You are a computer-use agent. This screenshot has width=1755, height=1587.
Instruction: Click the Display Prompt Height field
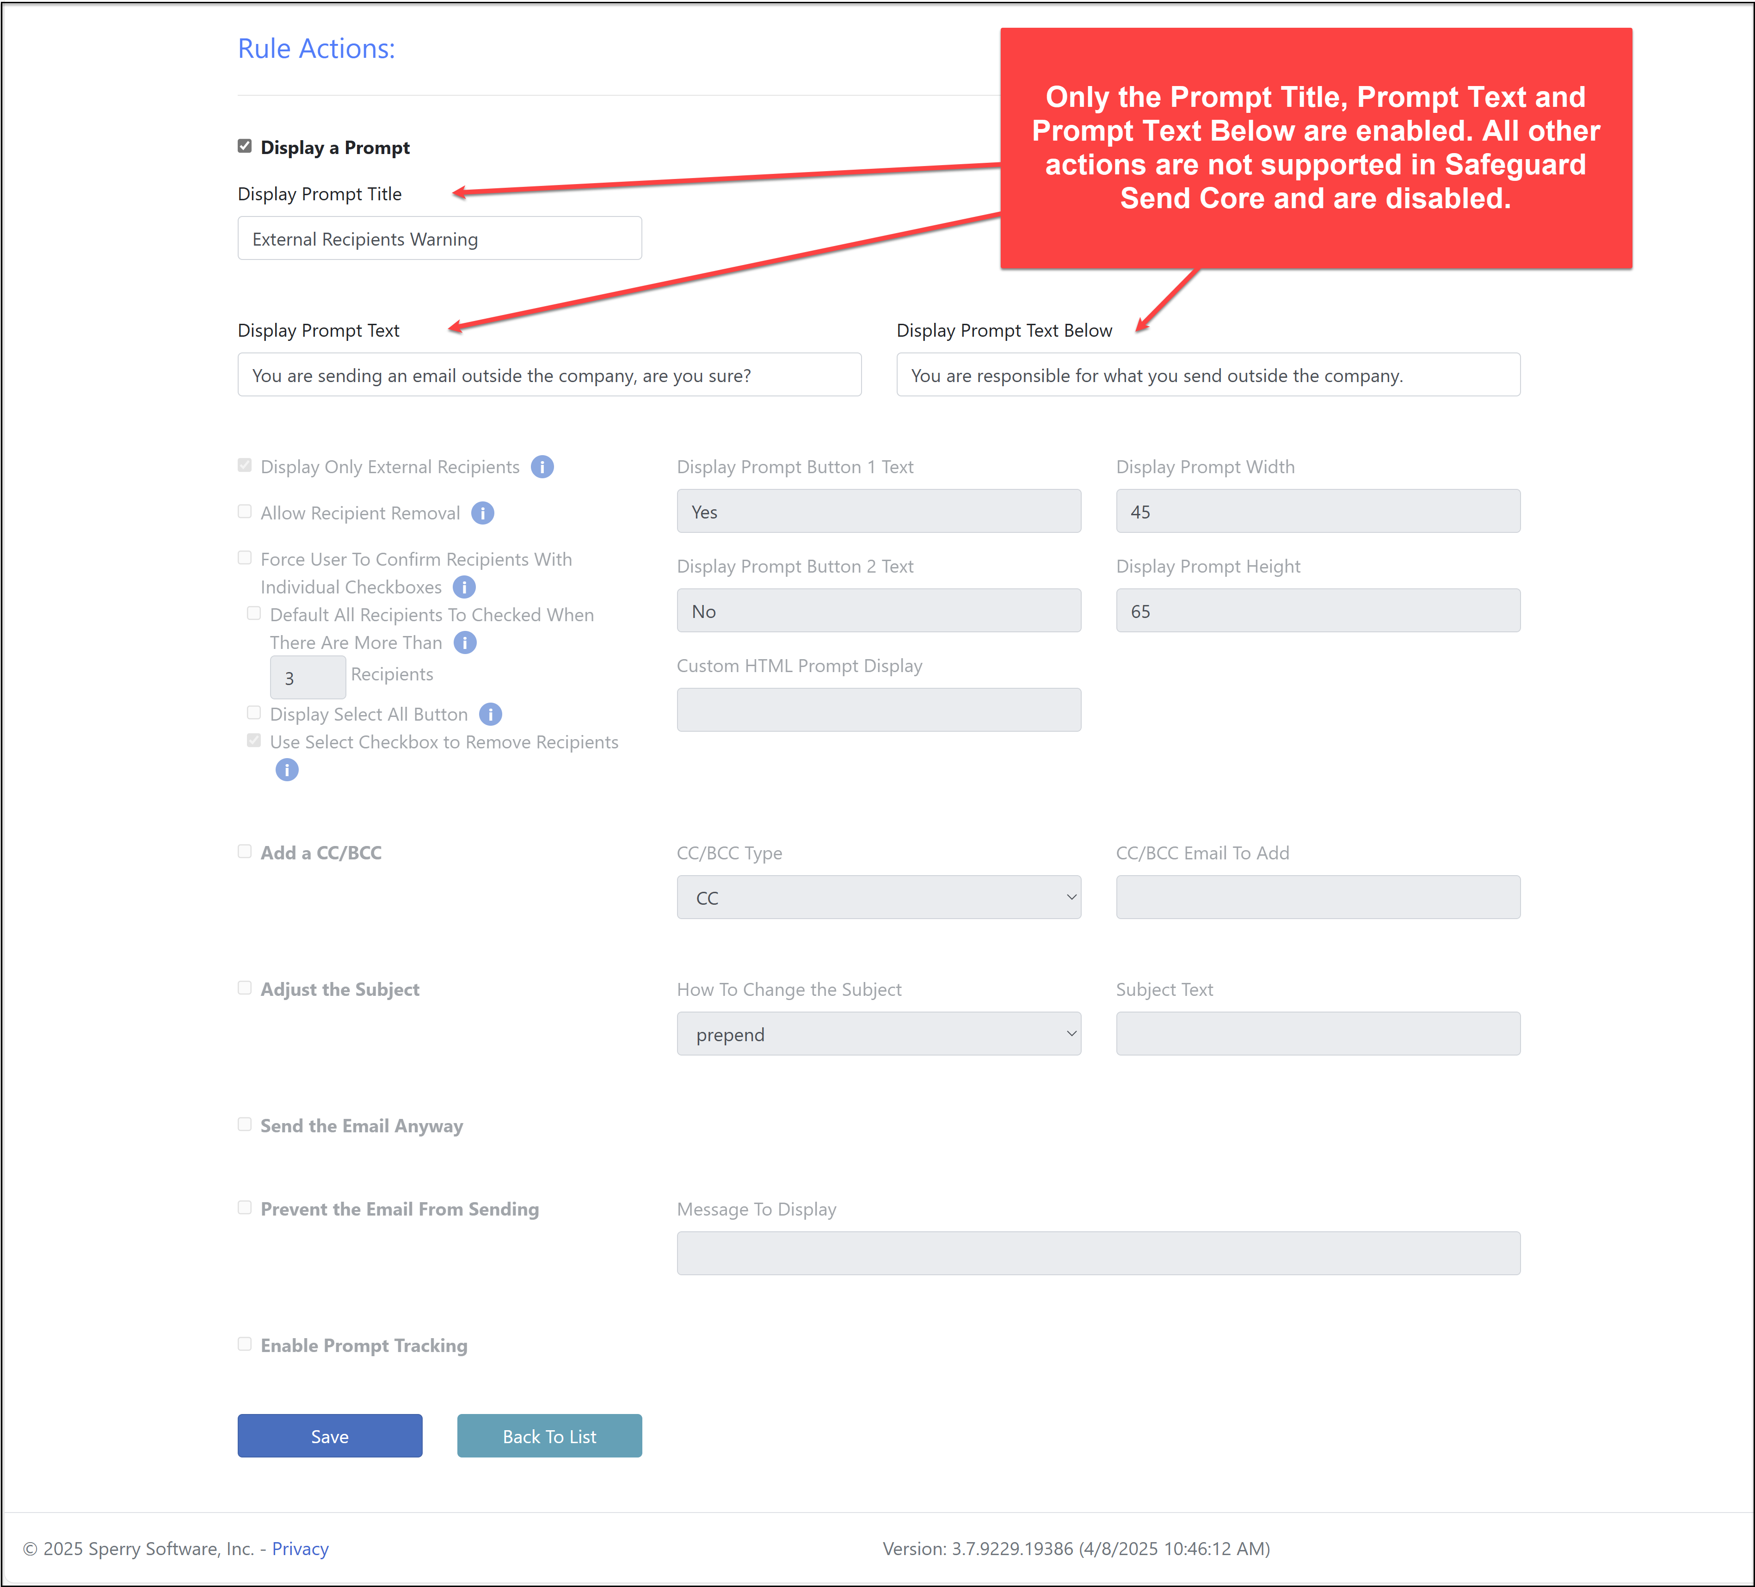1318,611
